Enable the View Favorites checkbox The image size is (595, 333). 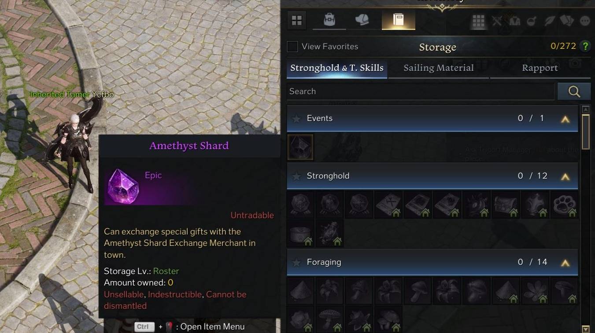tap(292, 47)
